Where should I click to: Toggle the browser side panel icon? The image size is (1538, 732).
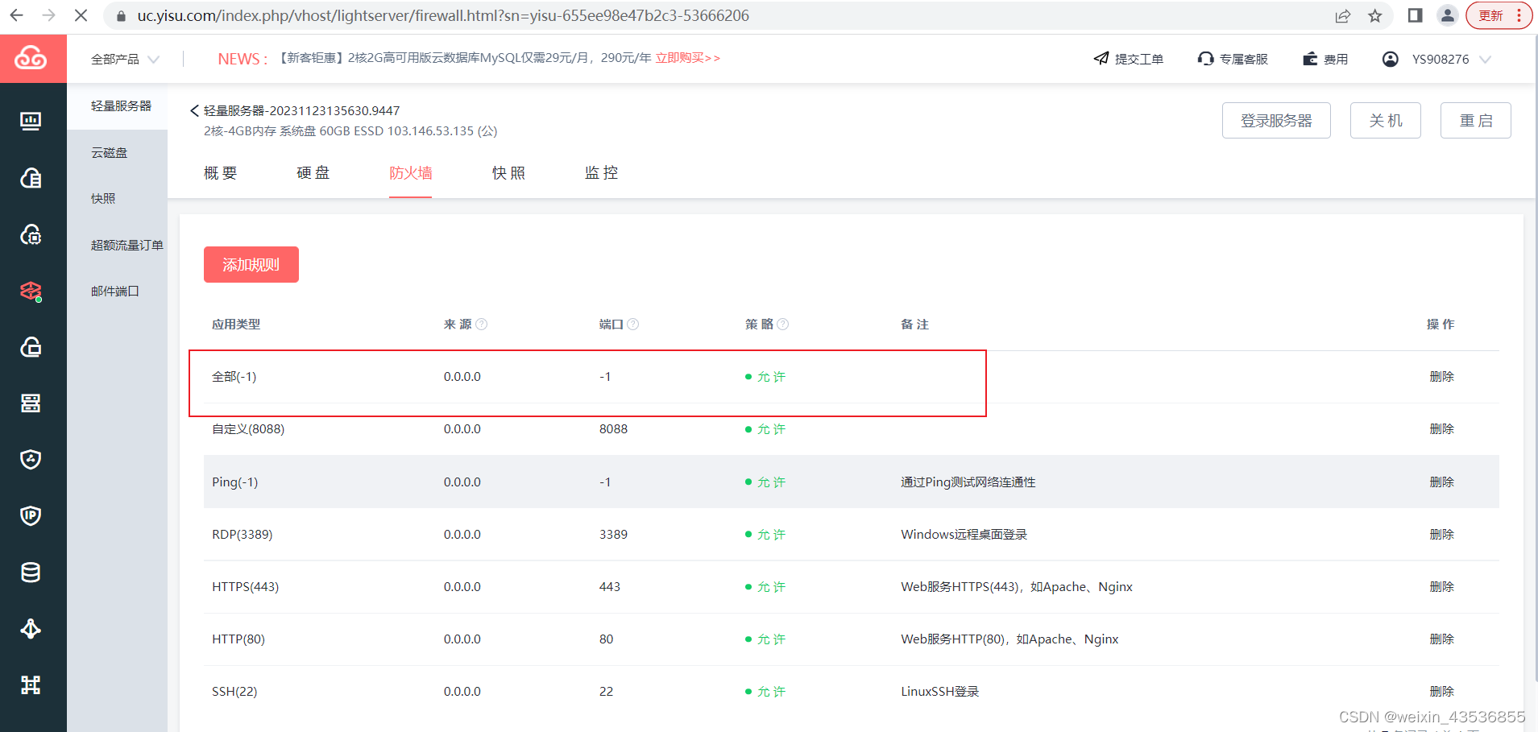(x=1415, y=15)
